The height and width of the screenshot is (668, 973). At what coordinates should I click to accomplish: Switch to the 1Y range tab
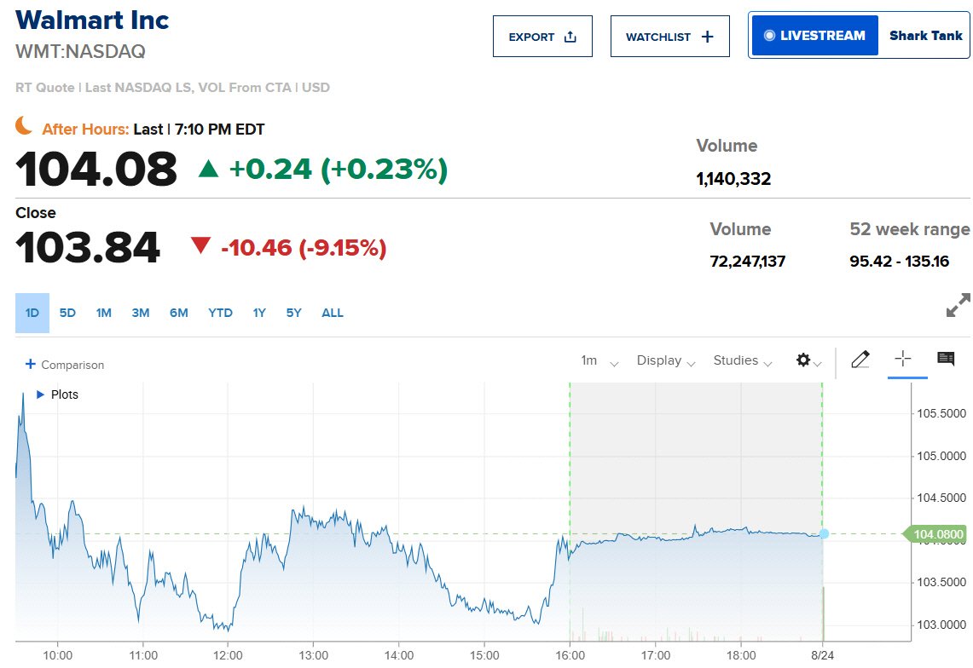pos(259,314)
